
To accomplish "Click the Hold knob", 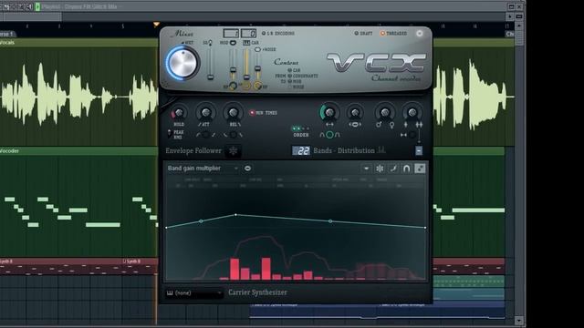I will 179,113.
